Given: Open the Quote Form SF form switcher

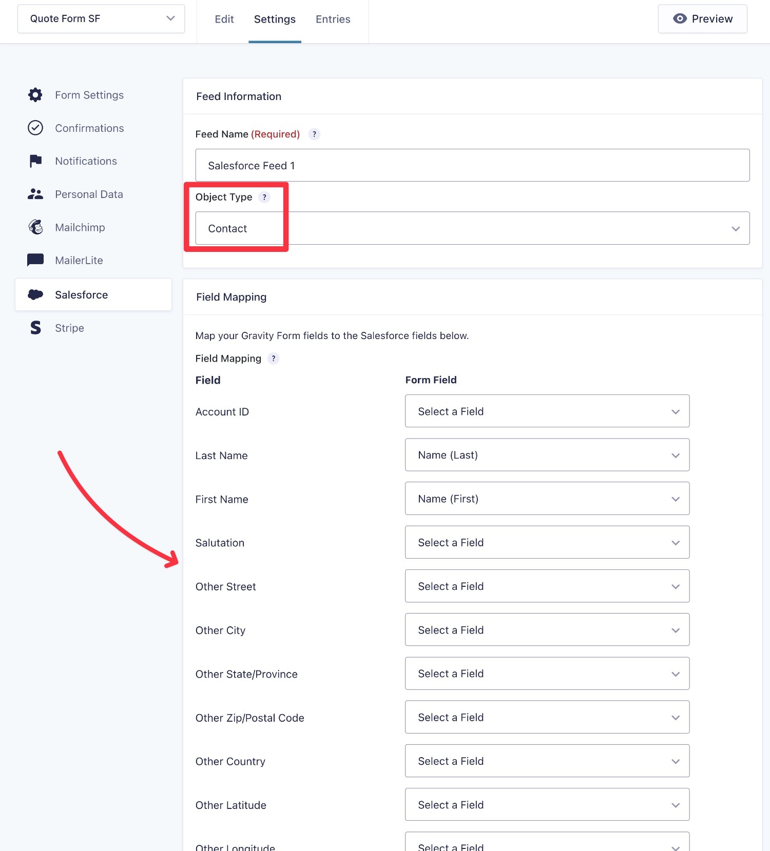Looking at the screenshot, I should click(x=101, y=18).
